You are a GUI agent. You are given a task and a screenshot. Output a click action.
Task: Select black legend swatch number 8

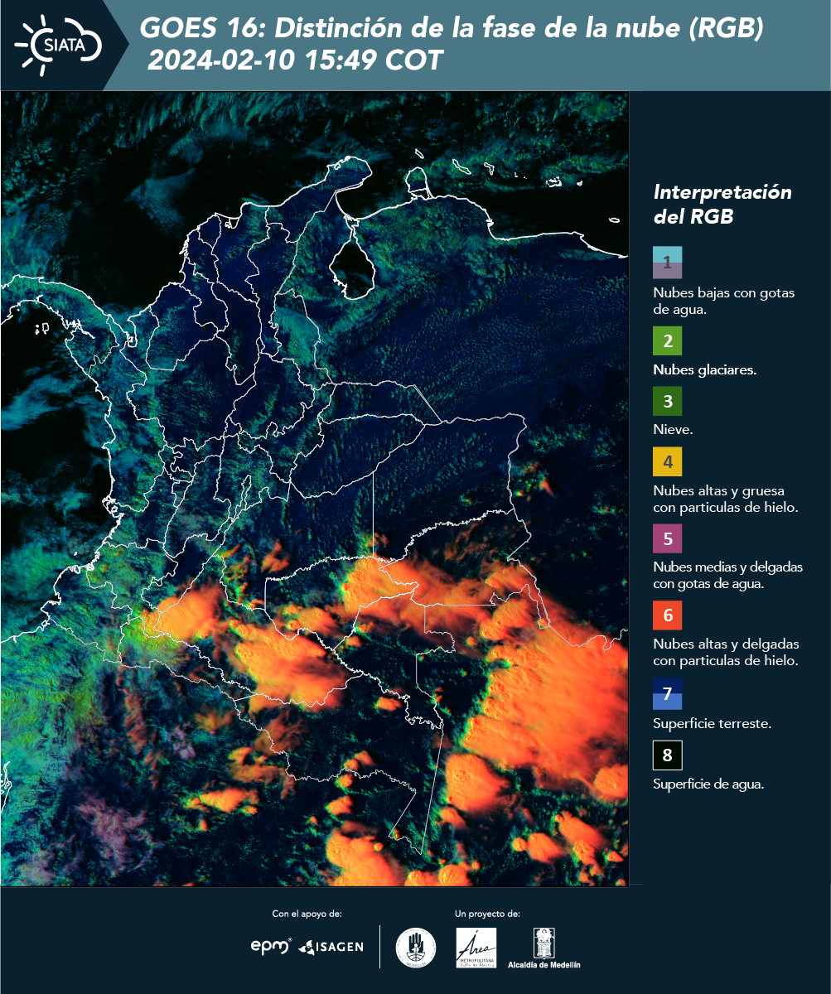tap(667, 755)
